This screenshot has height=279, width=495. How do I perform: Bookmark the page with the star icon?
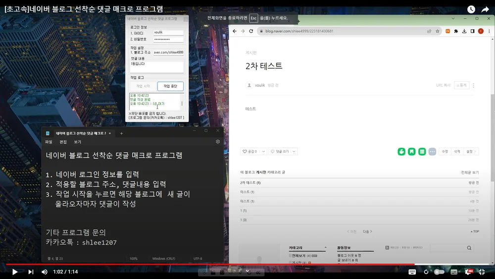point(438,31)
